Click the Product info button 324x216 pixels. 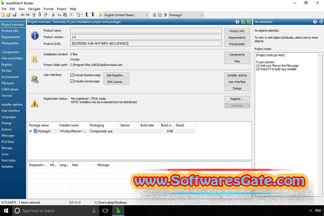click(237, 31)
